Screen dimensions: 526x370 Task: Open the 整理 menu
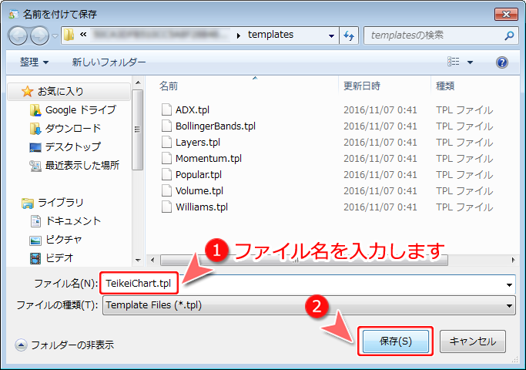pyautogui.click(x=34, y=62)
